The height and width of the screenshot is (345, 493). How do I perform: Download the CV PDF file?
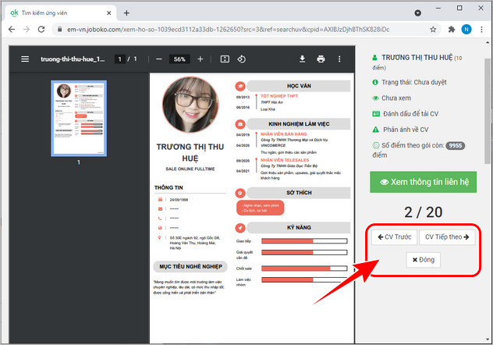303,59
